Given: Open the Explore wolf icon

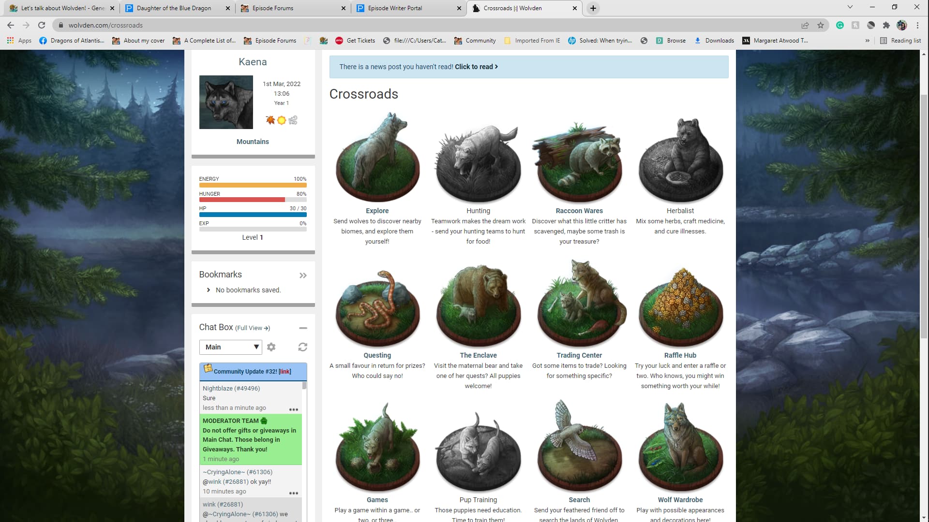Looking at the screenshot, I should click(x=377, y=157).
